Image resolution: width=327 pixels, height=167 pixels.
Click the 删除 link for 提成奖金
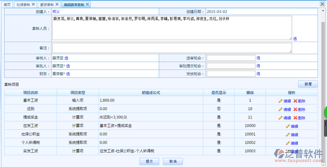[x=302, y=118]
